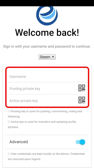Click the credentials kept locally note

(x=46, y=156)
